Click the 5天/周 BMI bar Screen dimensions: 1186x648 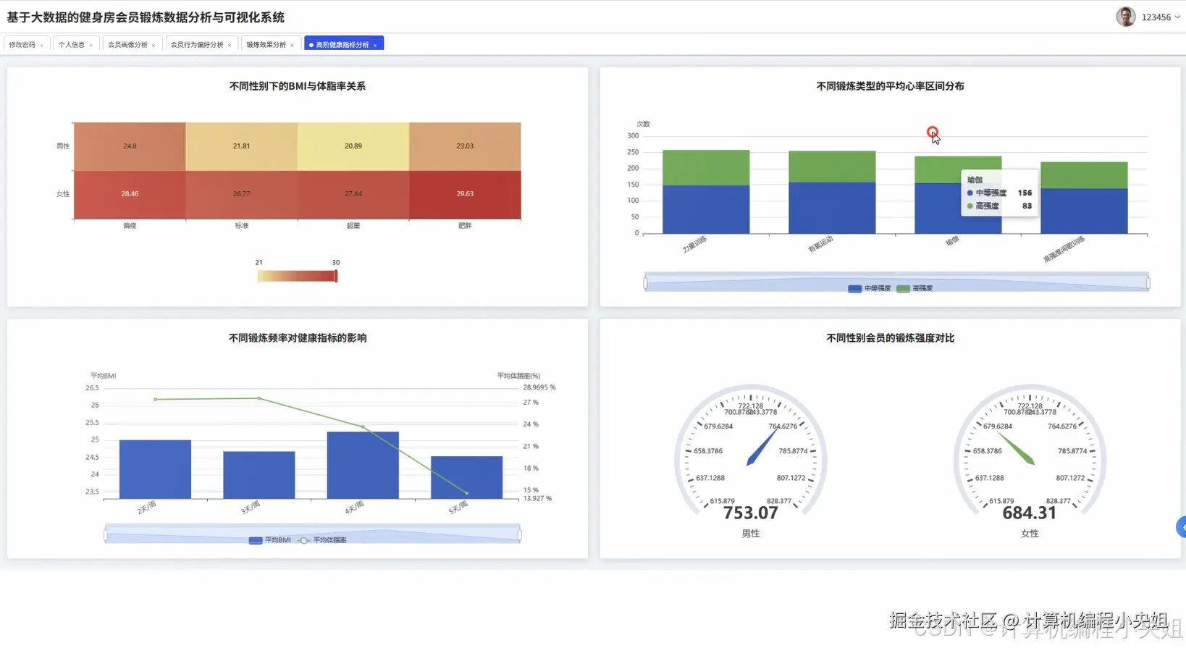pos(466,477)
